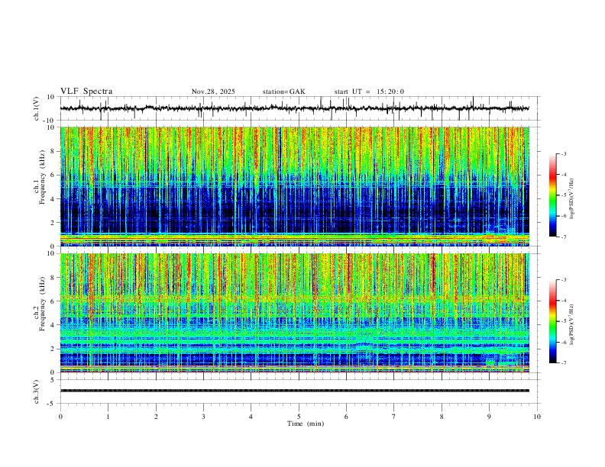The image size is (605, 467).
Task: Click the "5" tick of ch.3(V) axis
Action: (53, 379)
